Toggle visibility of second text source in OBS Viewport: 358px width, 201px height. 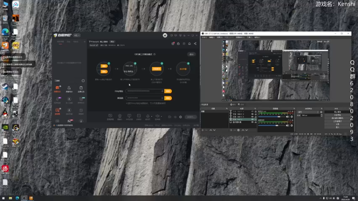point(252,114)
